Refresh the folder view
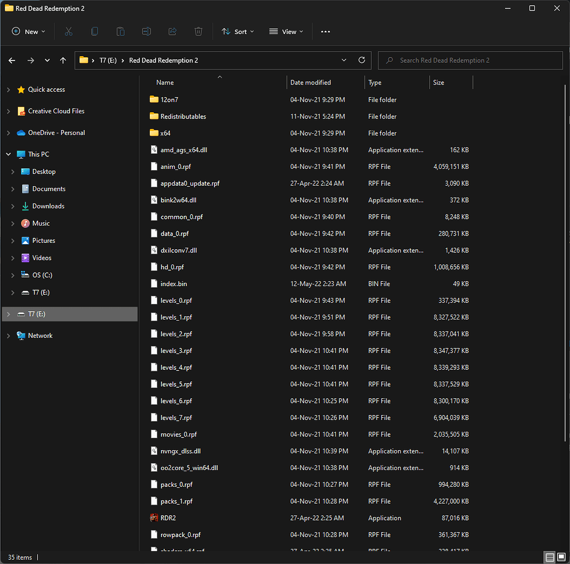 coord(361,60)
